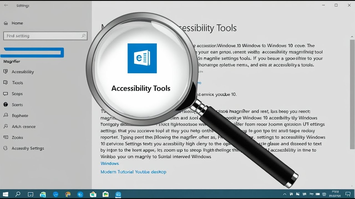This screenshot has height=199, width=355.
Task: Select the Tools sidebar icon
Action: point(6,82)
